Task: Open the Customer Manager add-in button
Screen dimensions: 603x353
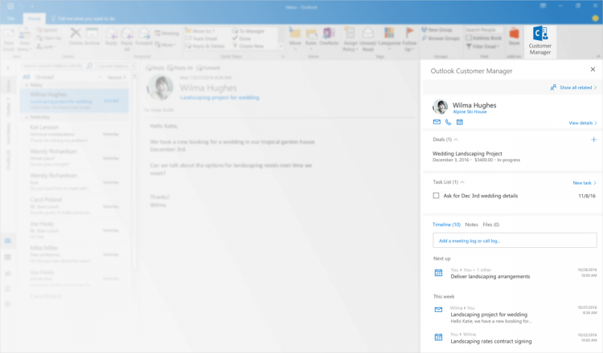Action: [540, 42]
